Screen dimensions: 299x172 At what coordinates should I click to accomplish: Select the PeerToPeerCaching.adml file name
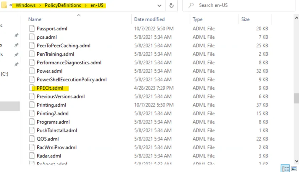64,46
